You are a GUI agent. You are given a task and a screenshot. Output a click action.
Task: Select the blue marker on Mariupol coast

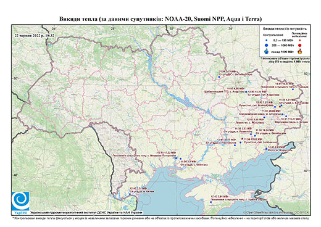(266, 149)
